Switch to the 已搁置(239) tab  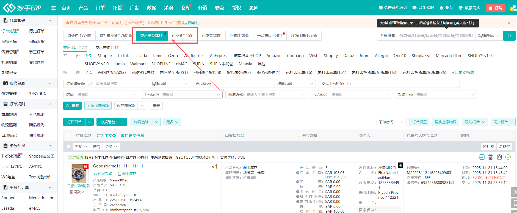212,36
